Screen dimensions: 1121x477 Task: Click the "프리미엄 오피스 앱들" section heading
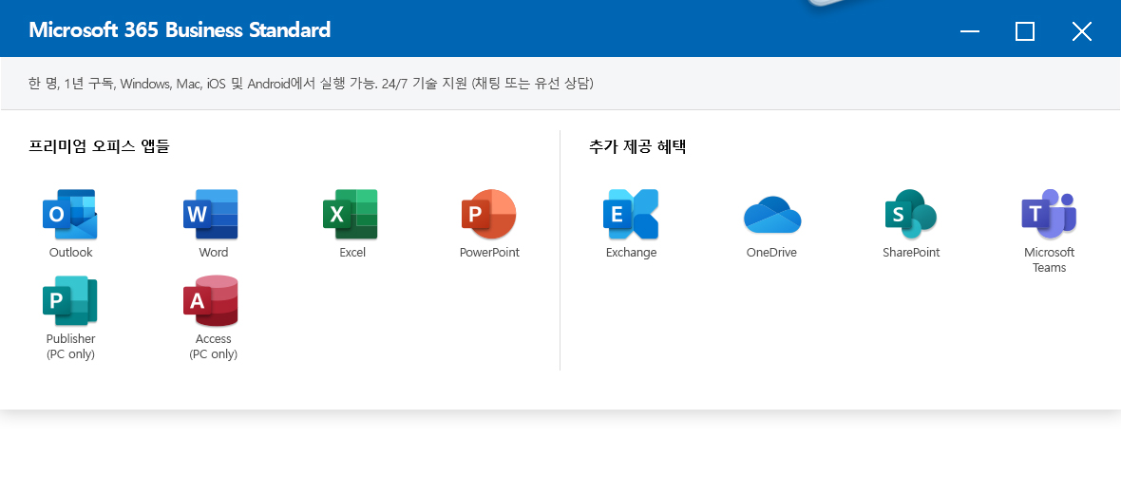[x=100, y=147]
